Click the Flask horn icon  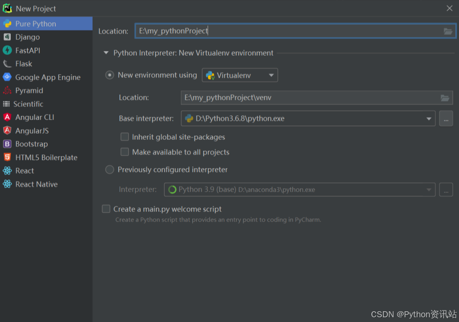click(7, 64)
